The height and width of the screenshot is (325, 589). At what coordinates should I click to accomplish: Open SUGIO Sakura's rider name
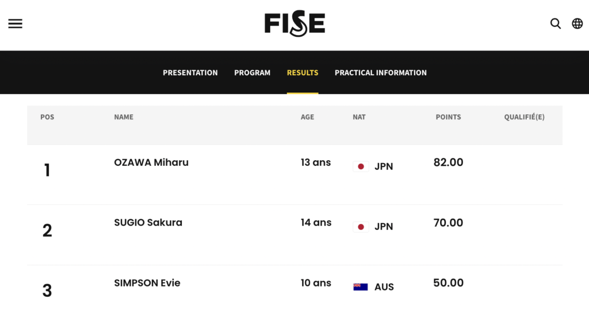point(148,222)
